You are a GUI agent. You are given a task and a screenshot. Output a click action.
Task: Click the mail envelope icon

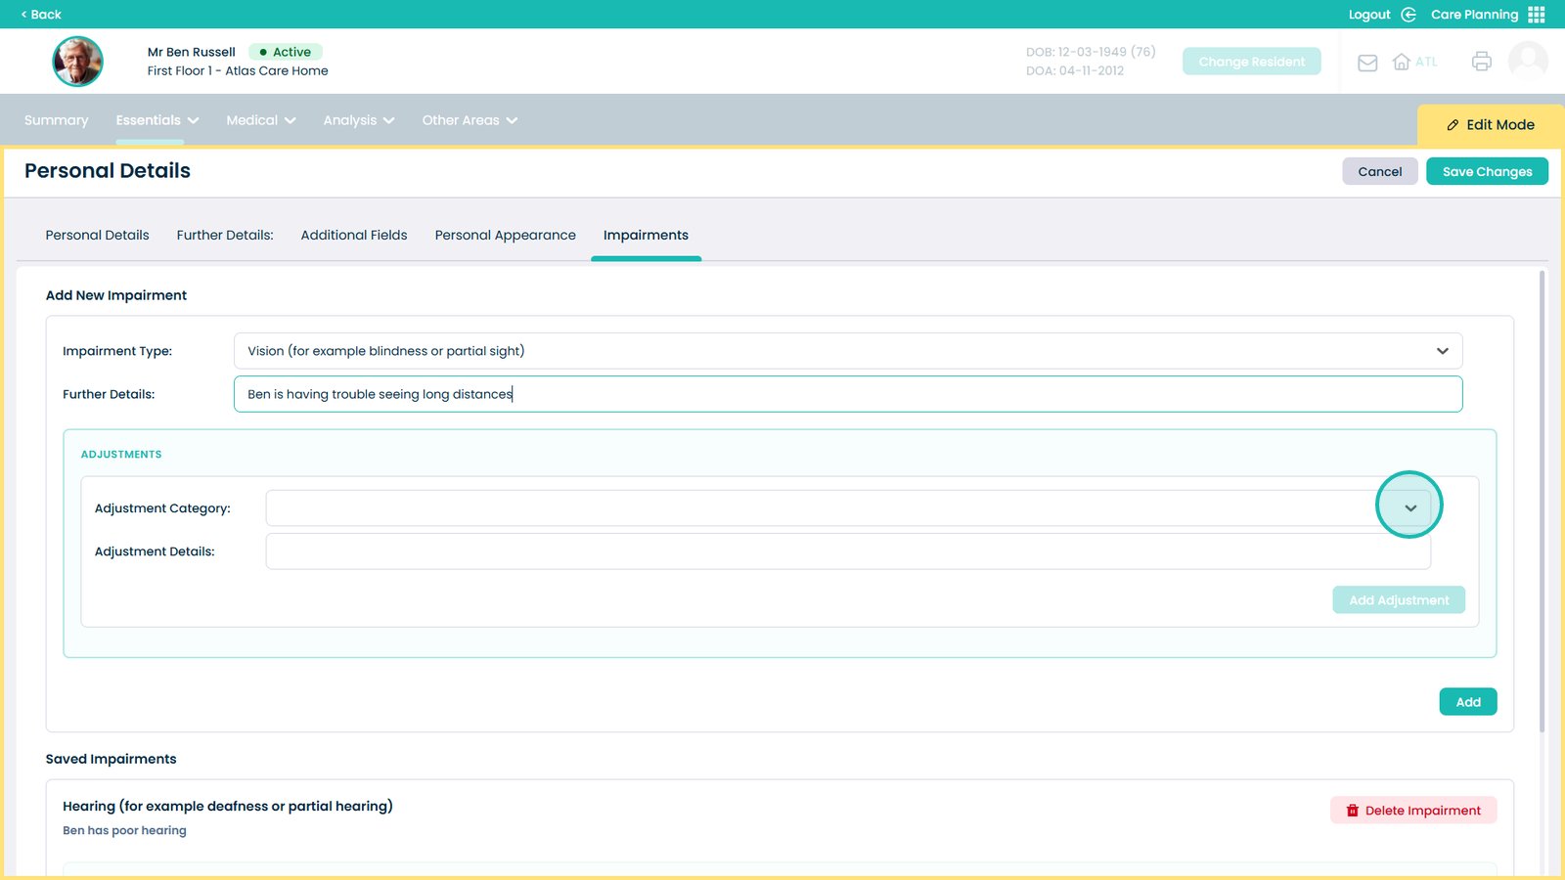coord(1367,63)
